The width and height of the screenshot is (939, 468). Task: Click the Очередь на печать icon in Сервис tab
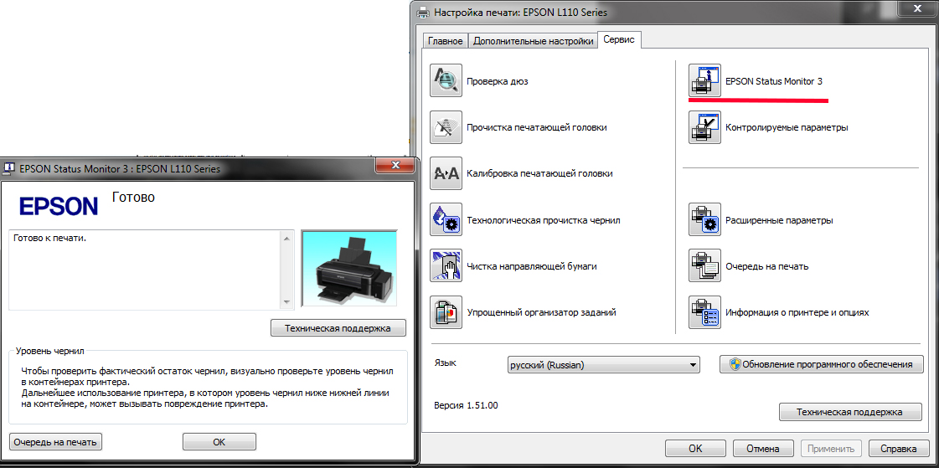pos(704,265)
